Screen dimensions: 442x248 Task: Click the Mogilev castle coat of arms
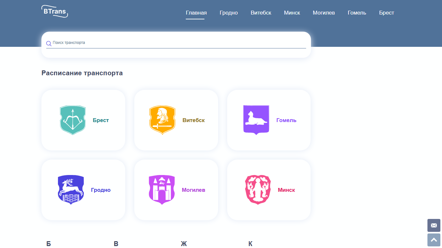click(162, 190)
